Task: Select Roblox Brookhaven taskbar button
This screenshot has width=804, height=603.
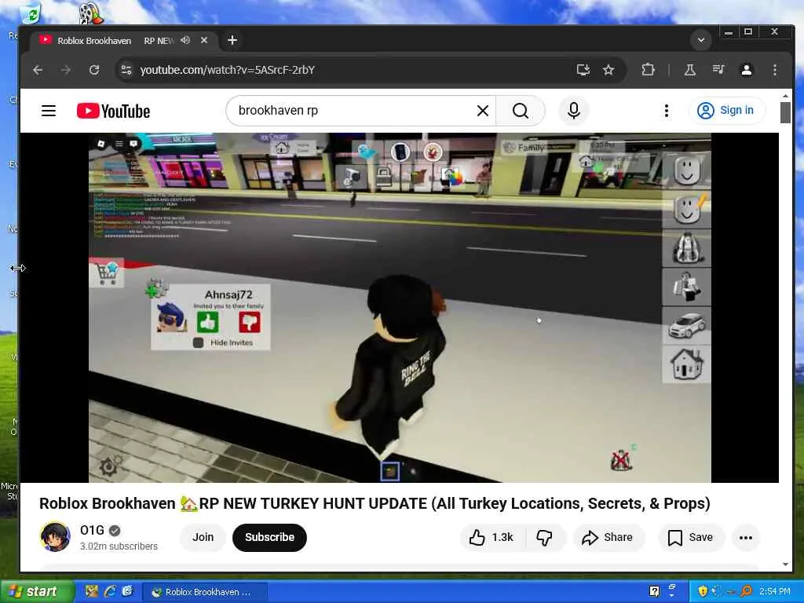Action: 203,592
